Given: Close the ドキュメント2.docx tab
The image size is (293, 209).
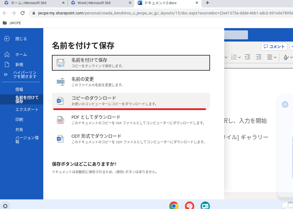Looking at the screenshot, I should pos(197,3).
